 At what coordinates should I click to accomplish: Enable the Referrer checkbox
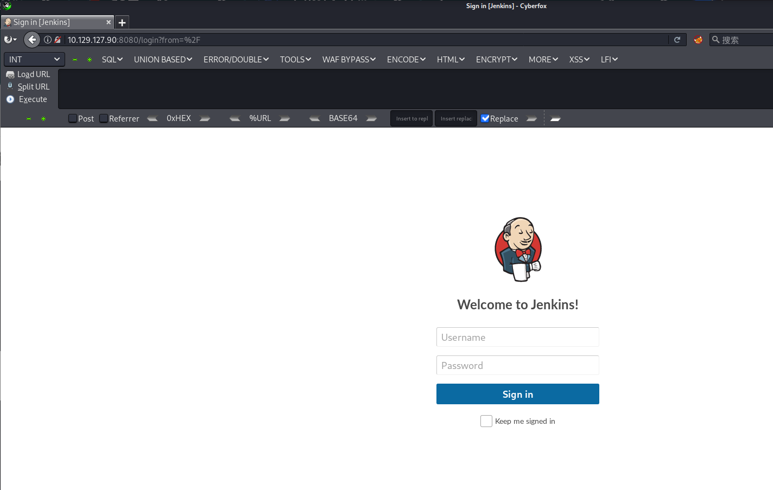point(104,118)
